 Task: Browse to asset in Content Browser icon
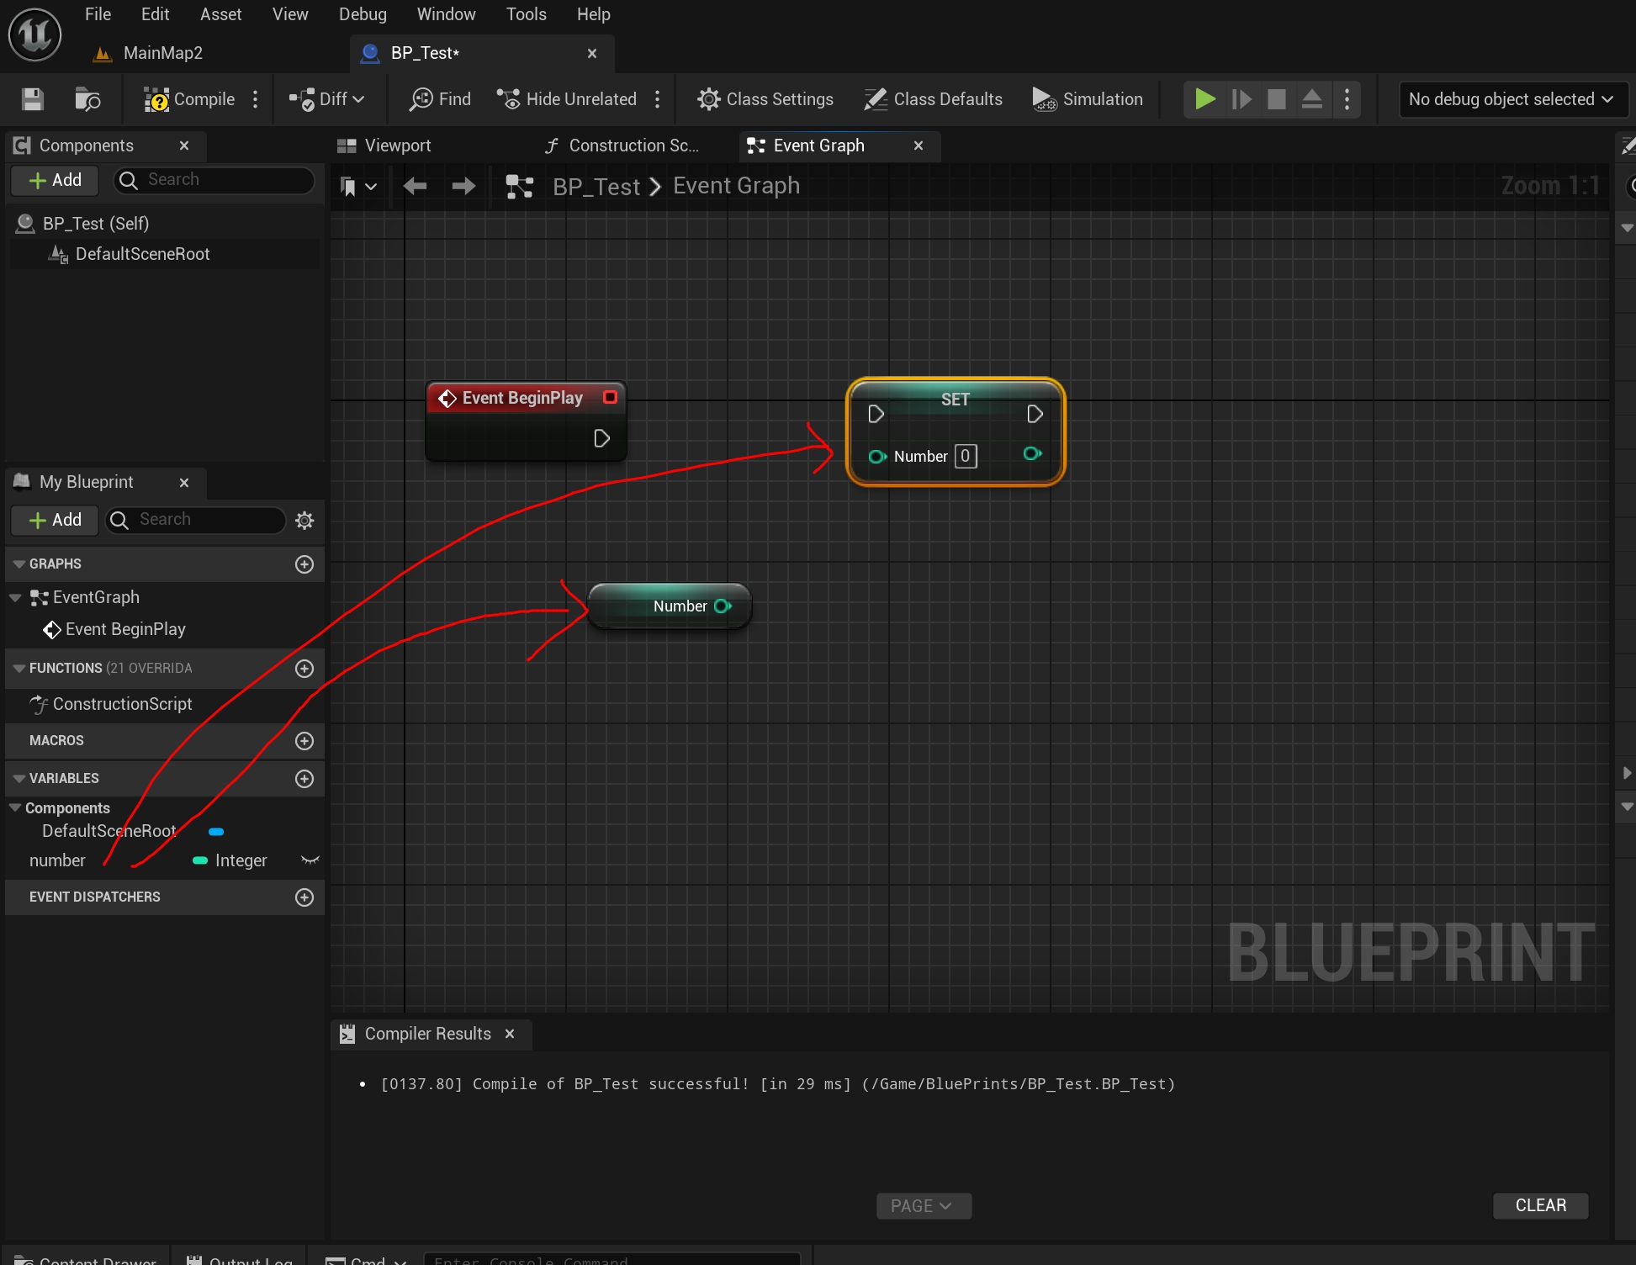tap(87, 99)
